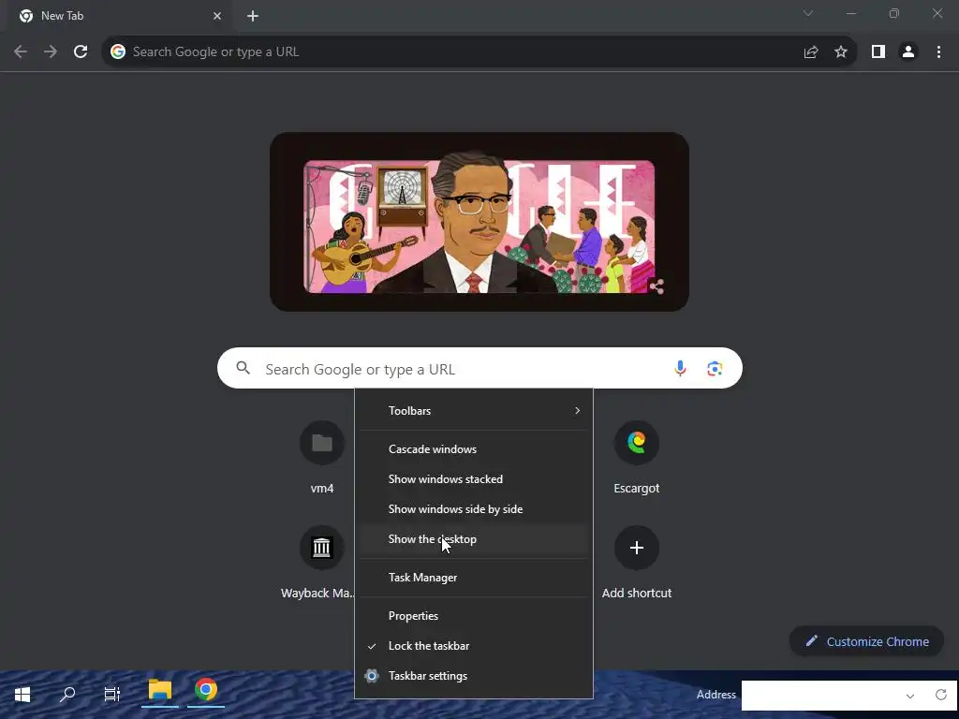This screenshot has height=719, width=959.
Task: Reload the page with the refresh icon
Action: (x=81, y=52)
